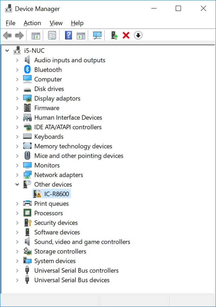Click Scan for hardware changes toolbar icon
216x307 pixels.
pyautogui.click(x=97, y=35)
